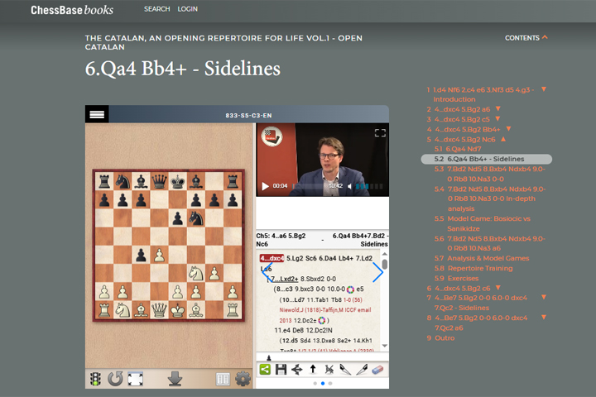596x397 pixels.
Task: Click the second pen annotation icon
Action: 362,369
